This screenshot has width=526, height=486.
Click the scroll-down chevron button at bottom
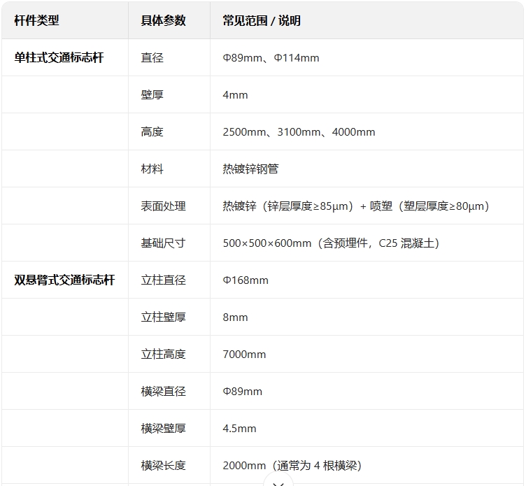[x=278, y=481]
